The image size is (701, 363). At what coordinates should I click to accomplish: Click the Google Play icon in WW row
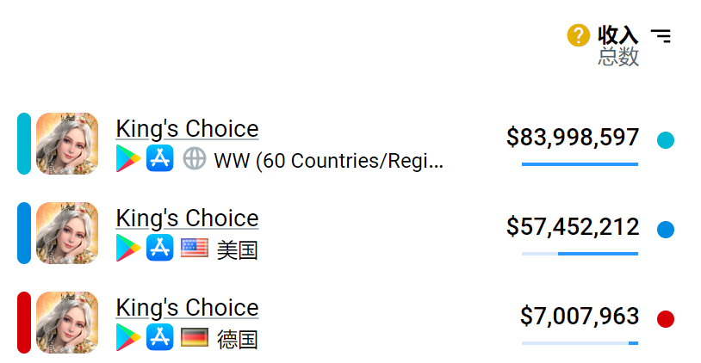click(x=128, y=159)
